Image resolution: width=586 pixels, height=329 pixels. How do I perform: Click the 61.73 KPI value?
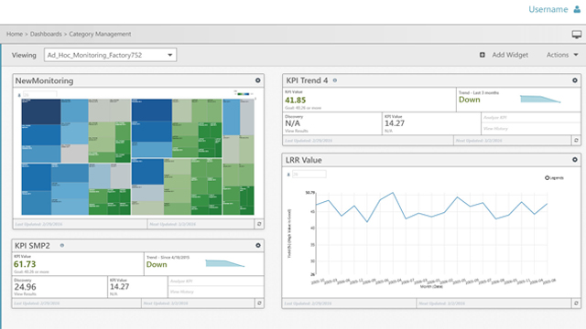(25, 264)
